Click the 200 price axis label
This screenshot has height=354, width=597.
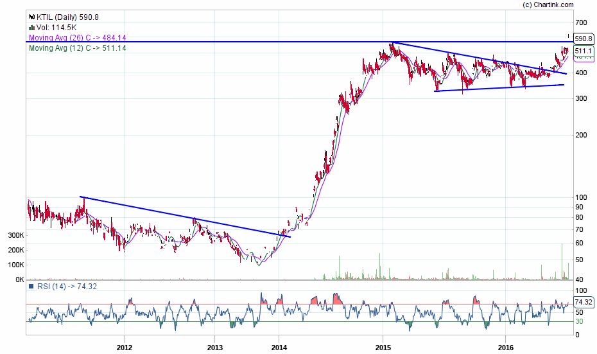(x=581, y=136)
